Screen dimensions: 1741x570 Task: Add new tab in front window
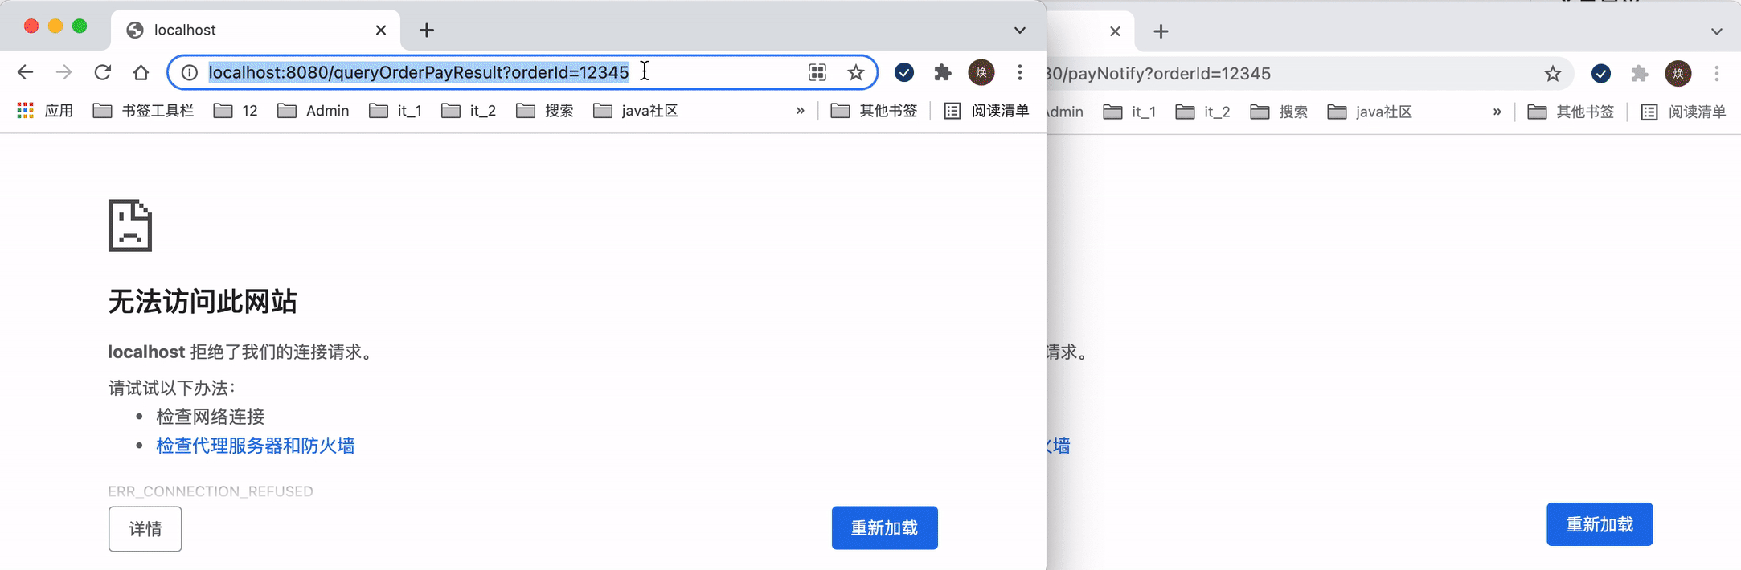tap(427, 31)
